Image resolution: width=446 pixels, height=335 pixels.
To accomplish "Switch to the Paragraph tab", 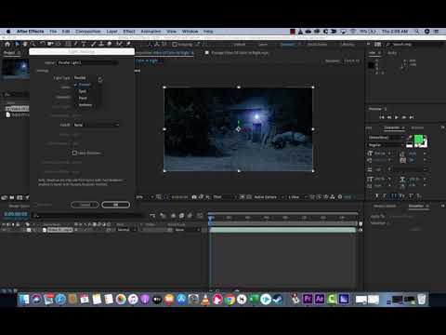I will (x=417, y=127).
